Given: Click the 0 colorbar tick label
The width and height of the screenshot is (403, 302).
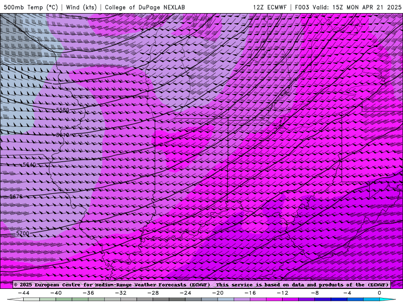Looking at the screenshot, I should point(380,293).
